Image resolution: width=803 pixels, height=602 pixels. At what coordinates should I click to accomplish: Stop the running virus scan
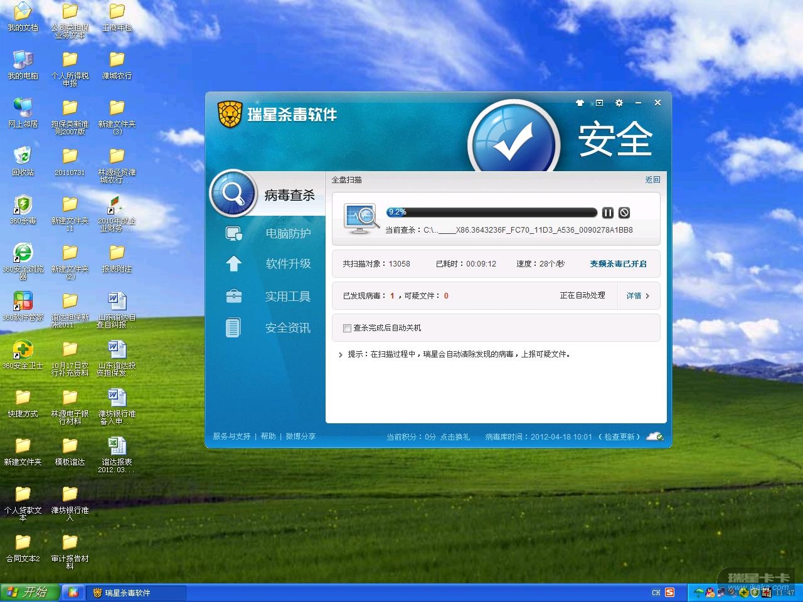(x=624, y=213)
